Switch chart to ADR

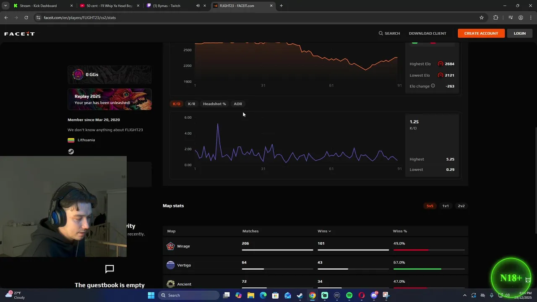point(238,104)
